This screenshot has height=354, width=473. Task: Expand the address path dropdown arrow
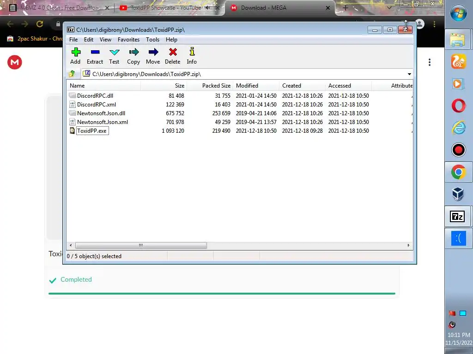coord(409,74)
